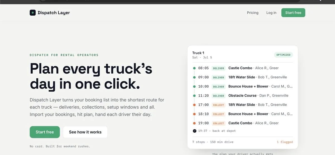Click the orange dot at 18:10 stop
Screen dimensions: 335x155
[194, 114]
